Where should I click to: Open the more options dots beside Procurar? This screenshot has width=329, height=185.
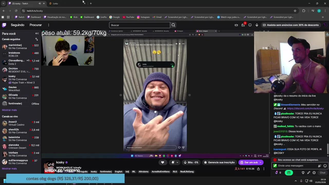[x=49, y=25]
